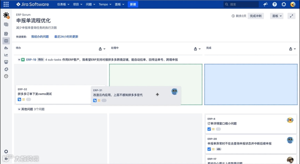Open the Reports chart icon in the sidebar
The height and width of the screenshot is (164, 300).
6,55
